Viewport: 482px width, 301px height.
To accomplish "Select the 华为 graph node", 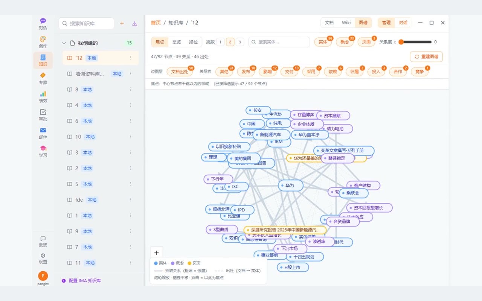I will tap(291, 185).
